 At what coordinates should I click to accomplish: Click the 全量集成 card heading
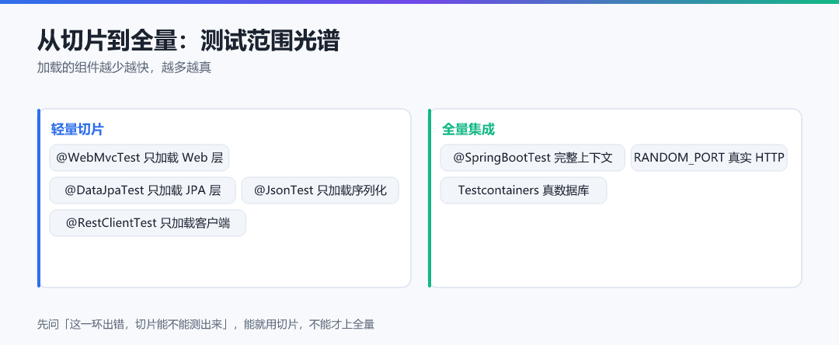468,130
